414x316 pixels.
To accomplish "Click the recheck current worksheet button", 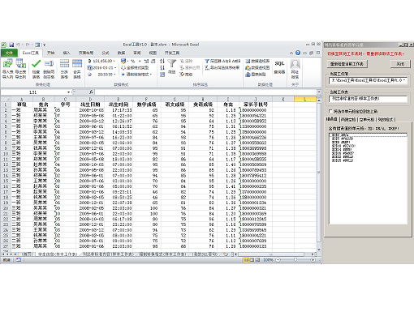I will point(347,64).
